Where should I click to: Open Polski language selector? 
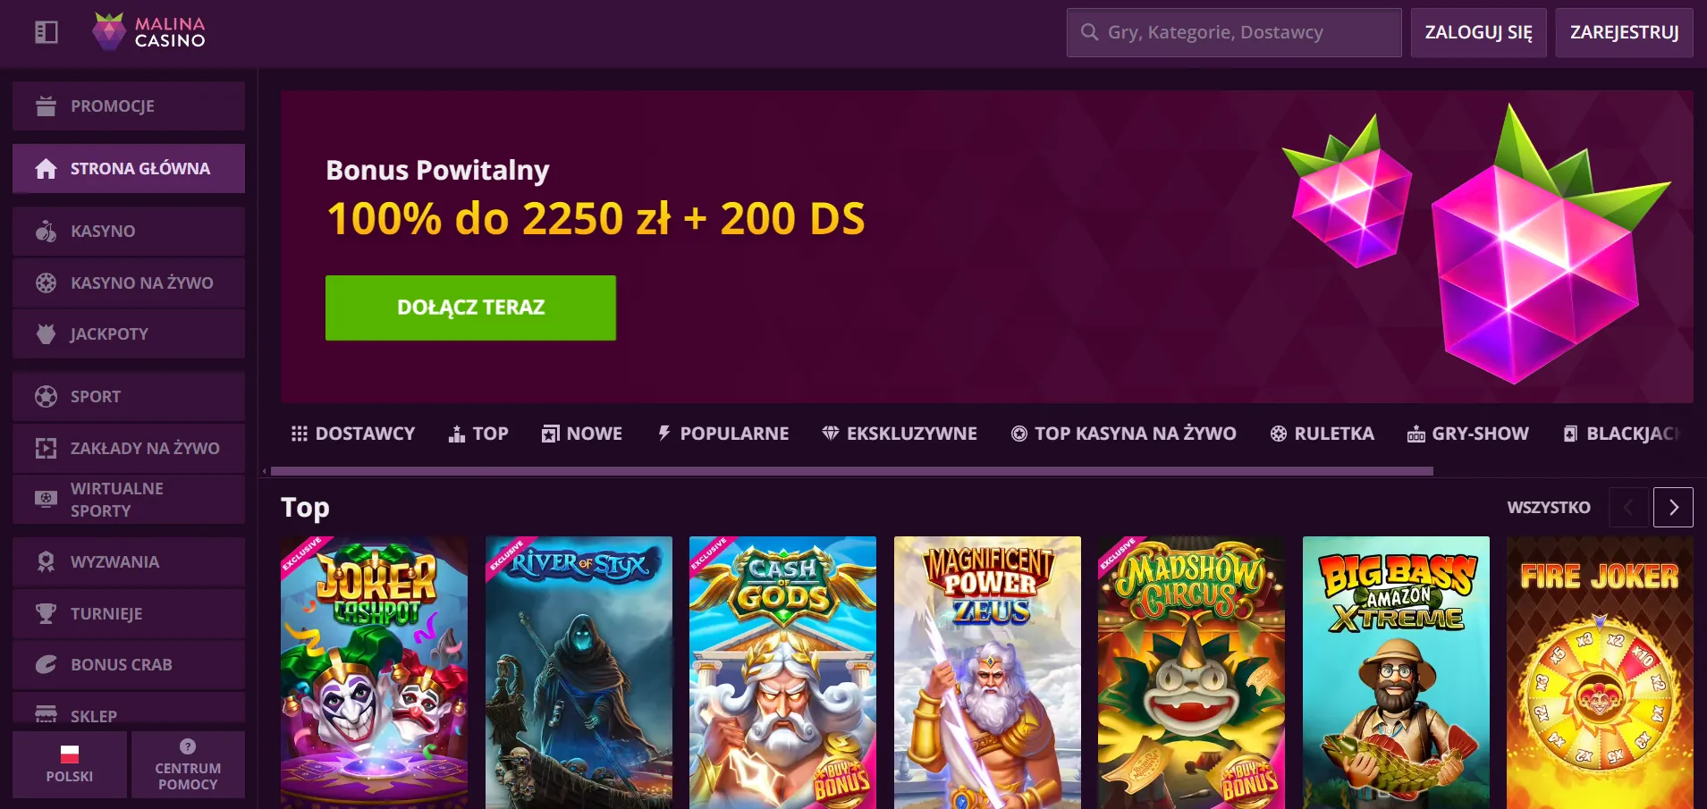pos(70,764)
